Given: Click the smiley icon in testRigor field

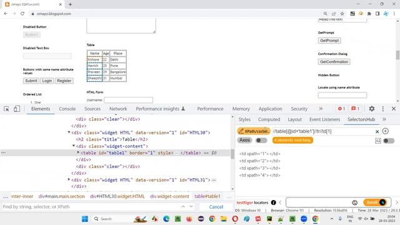Looking at the screenshot, I should pyautogui.click(x=354, y=202).
